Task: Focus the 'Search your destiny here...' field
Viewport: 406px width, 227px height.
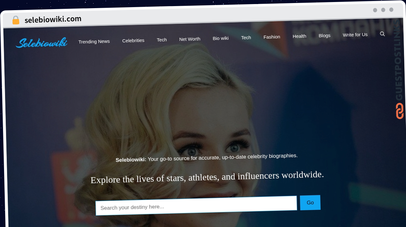Action: click(196, 205)
